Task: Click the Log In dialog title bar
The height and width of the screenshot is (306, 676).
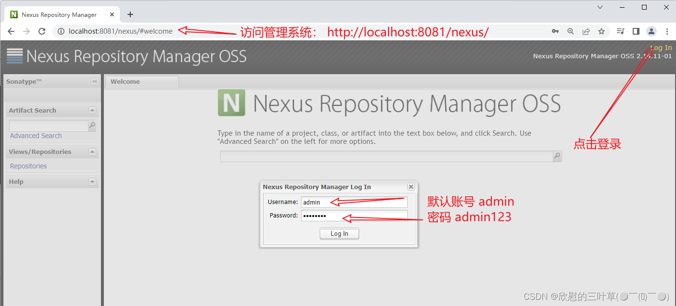Action: pos(339,187)
